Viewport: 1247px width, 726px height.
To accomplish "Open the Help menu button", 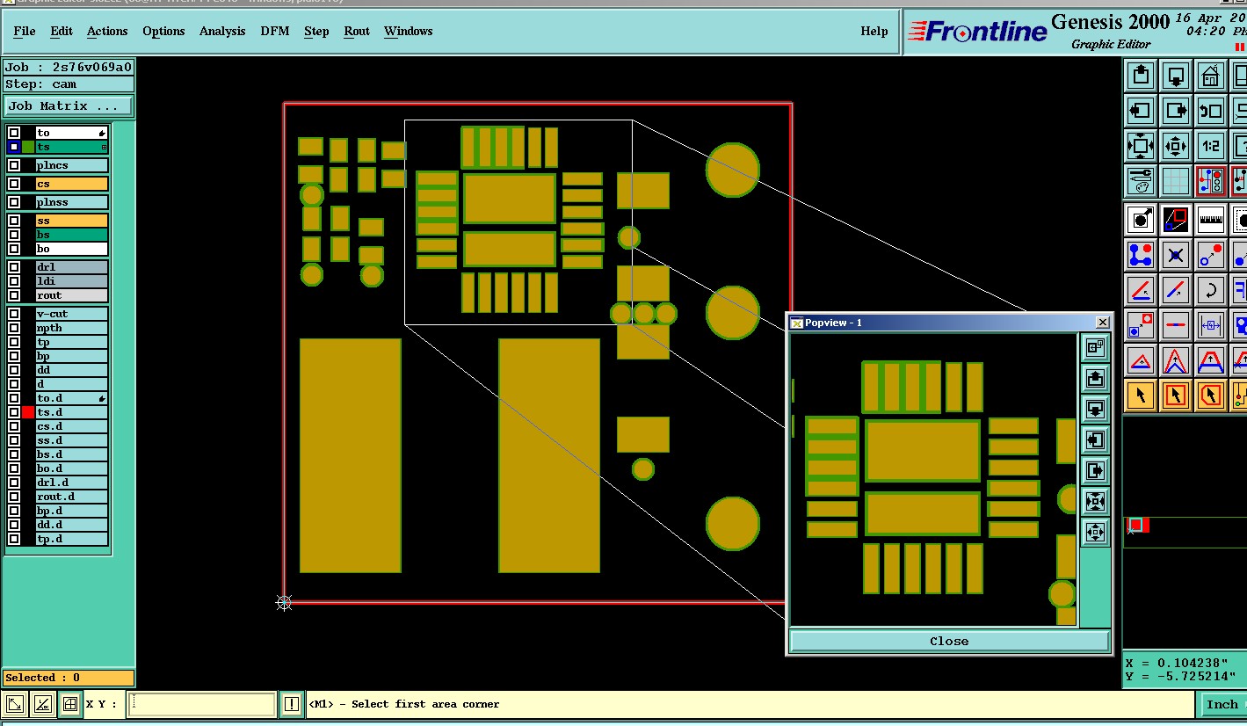I will pos(874,31).
